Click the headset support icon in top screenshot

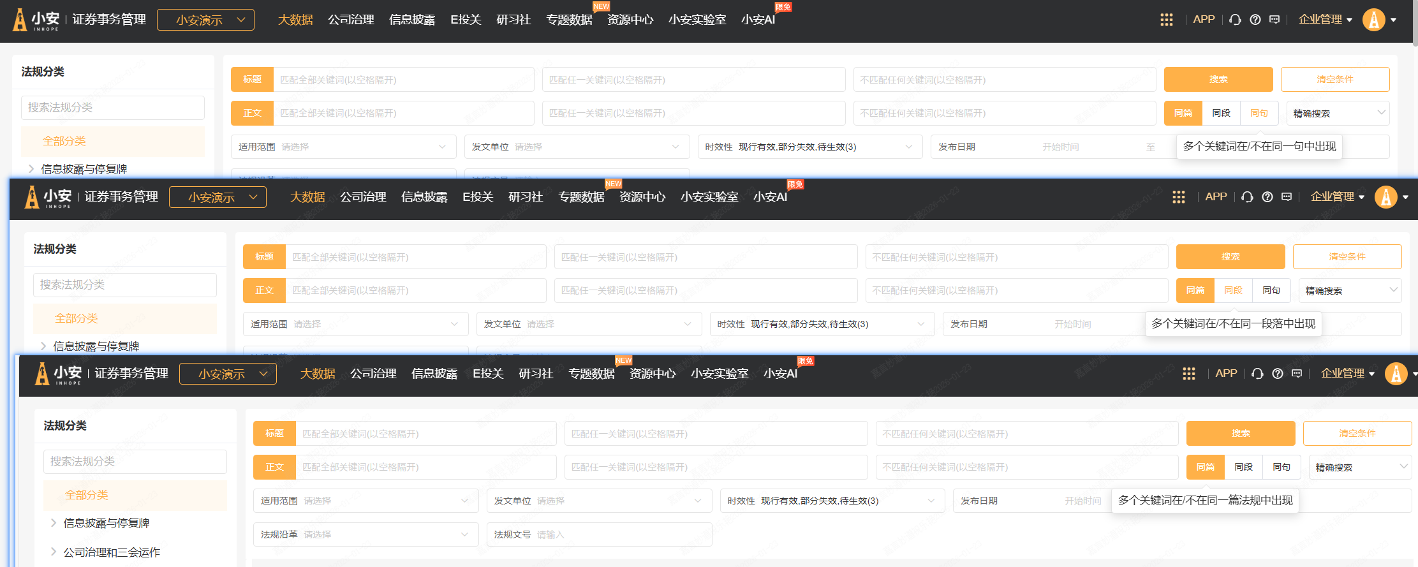1235,20
